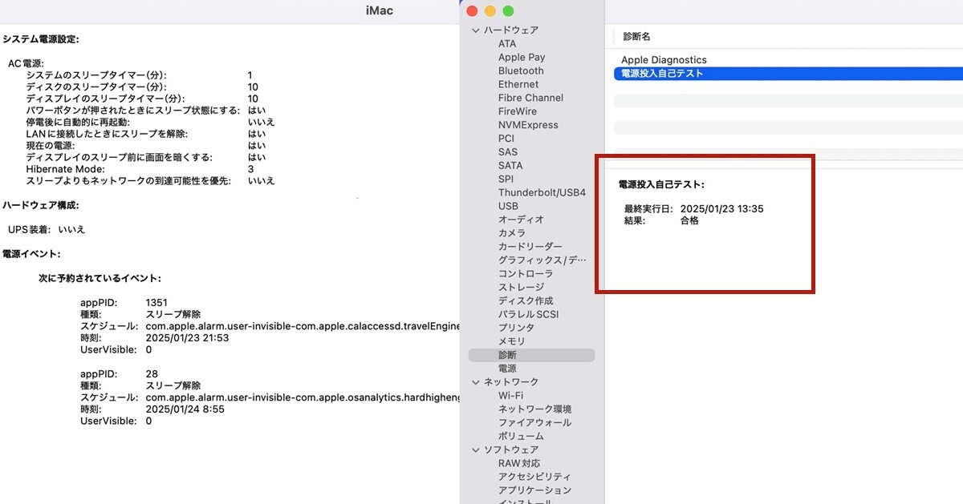This screenshot has height=504, width=963.
Task: Select オーディオ in the sidebar
Action: click(x=521, y=220)
